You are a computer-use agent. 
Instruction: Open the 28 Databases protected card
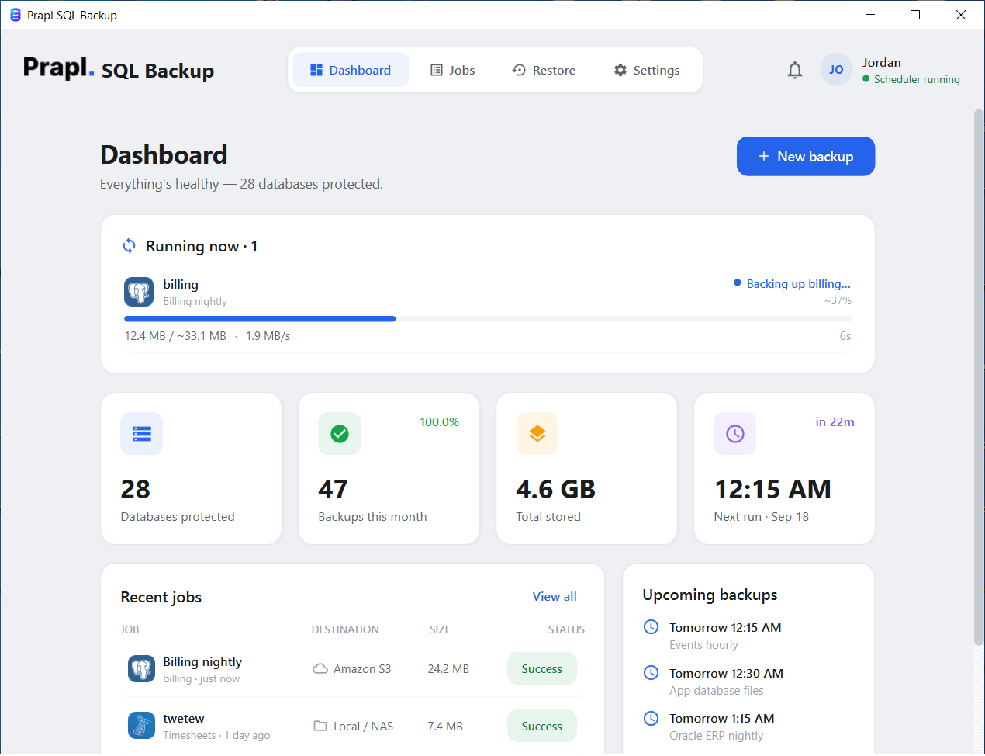pos(192,468)
